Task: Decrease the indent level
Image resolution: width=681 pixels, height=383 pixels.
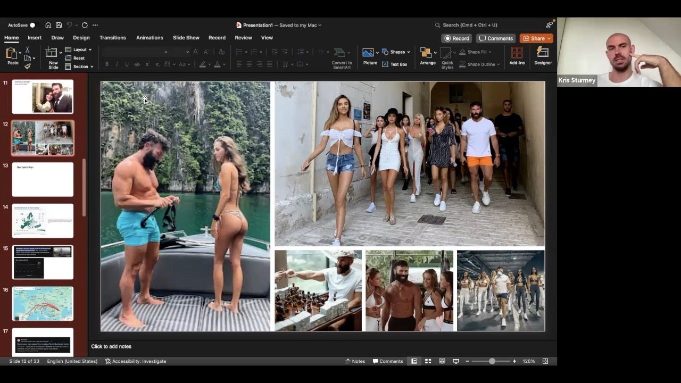Action: pyautogui.click(x=275, y=52)
